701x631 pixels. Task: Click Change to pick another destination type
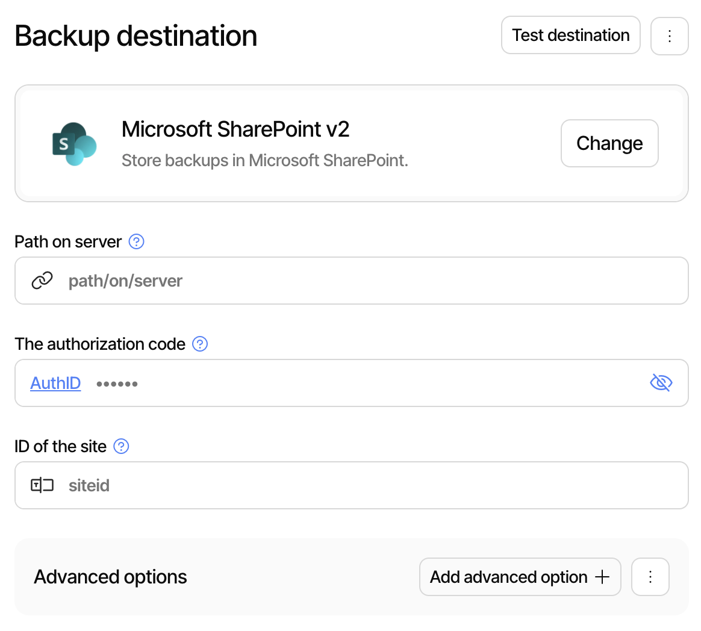click(609, 143)
